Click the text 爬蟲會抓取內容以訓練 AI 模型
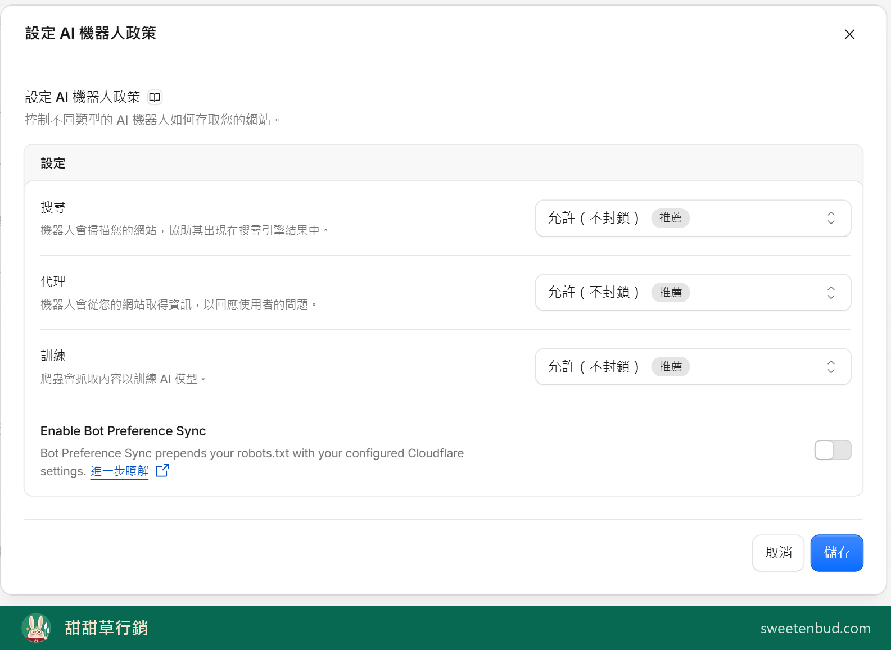Screen dimensions: 891x650 click(123, 379)
